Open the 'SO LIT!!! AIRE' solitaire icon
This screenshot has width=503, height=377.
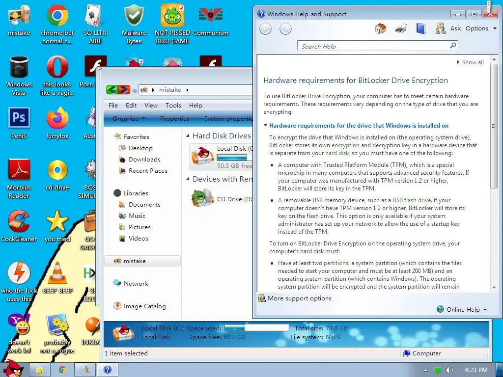(x=95, y=24)
